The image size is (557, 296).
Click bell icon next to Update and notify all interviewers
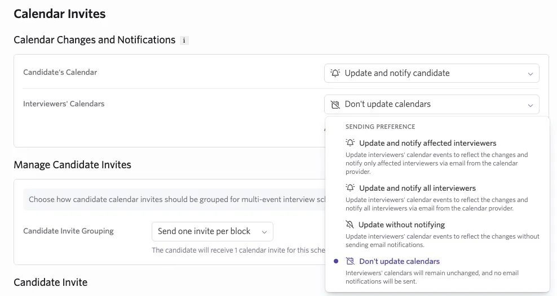tap(350, 188)
